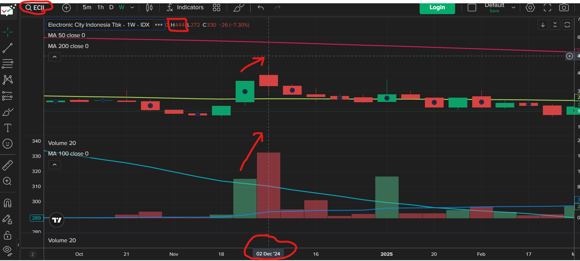Select the ruler measure tool
The width and height of the screenshot is (580, 261).
click(8, 165)
